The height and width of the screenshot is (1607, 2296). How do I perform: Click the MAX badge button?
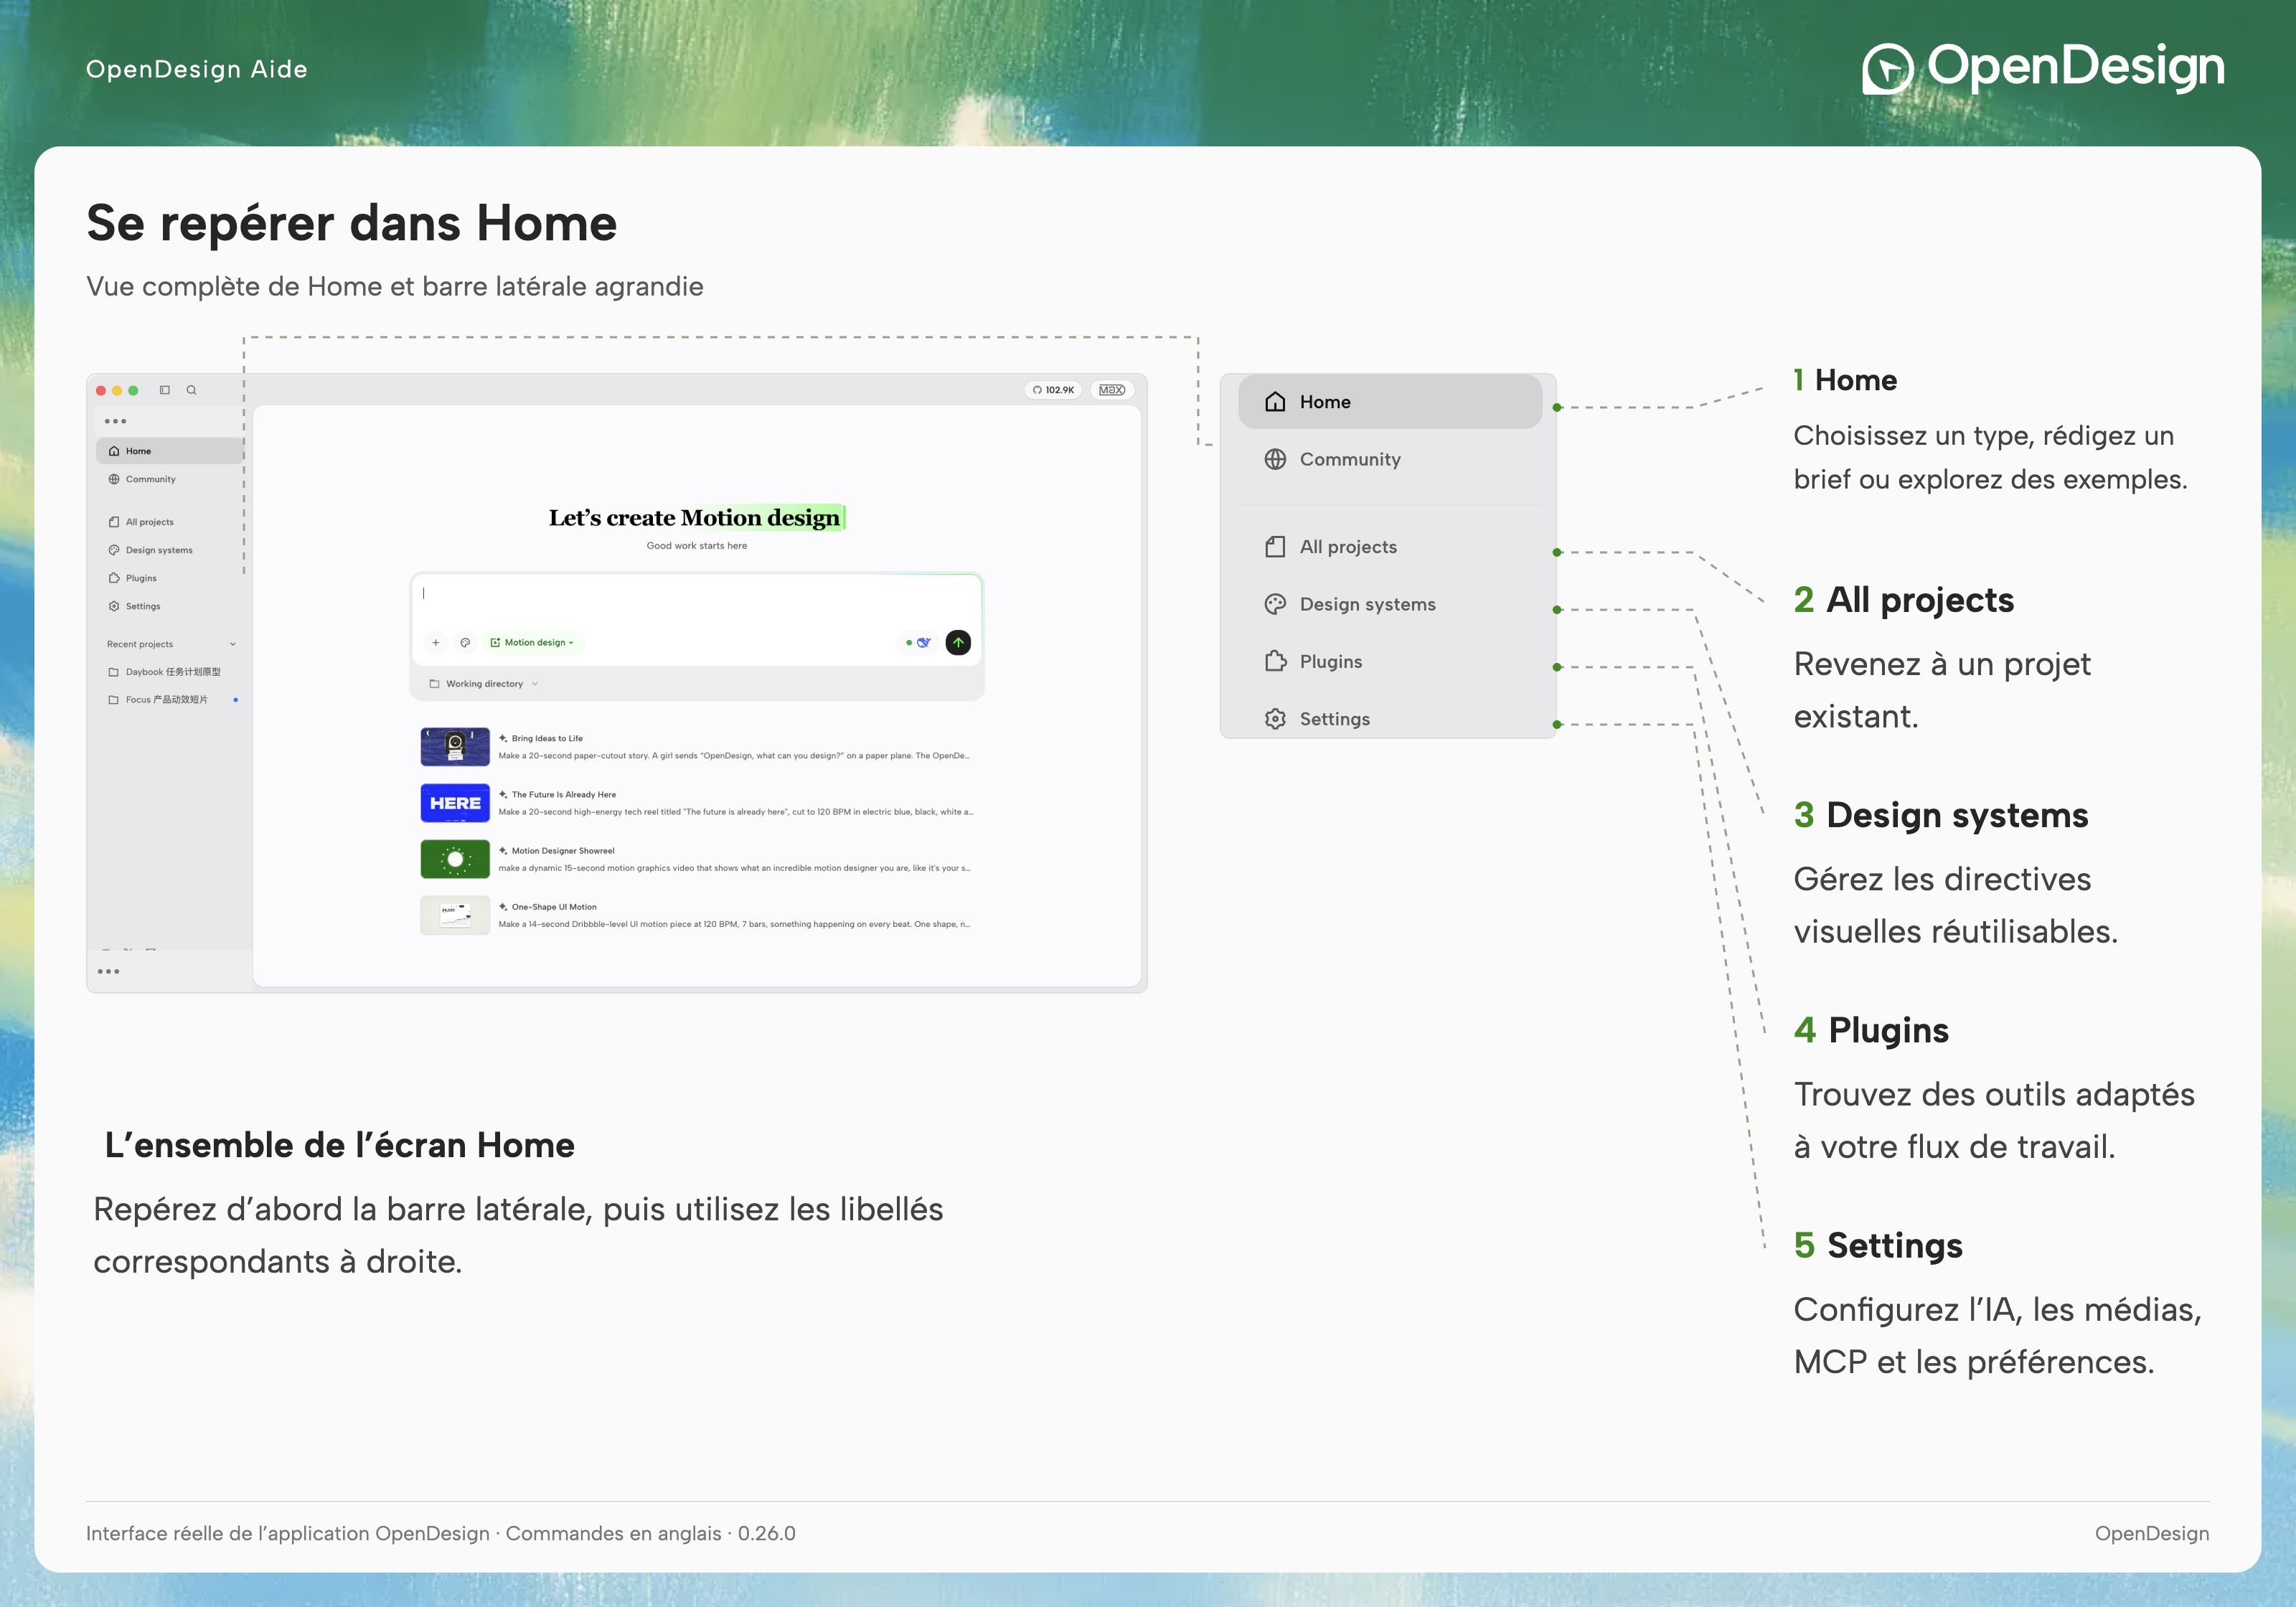point(1112,390)
